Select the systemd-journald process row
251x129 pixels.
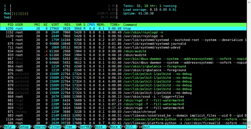pyautogui.click(x=123, y=44)
